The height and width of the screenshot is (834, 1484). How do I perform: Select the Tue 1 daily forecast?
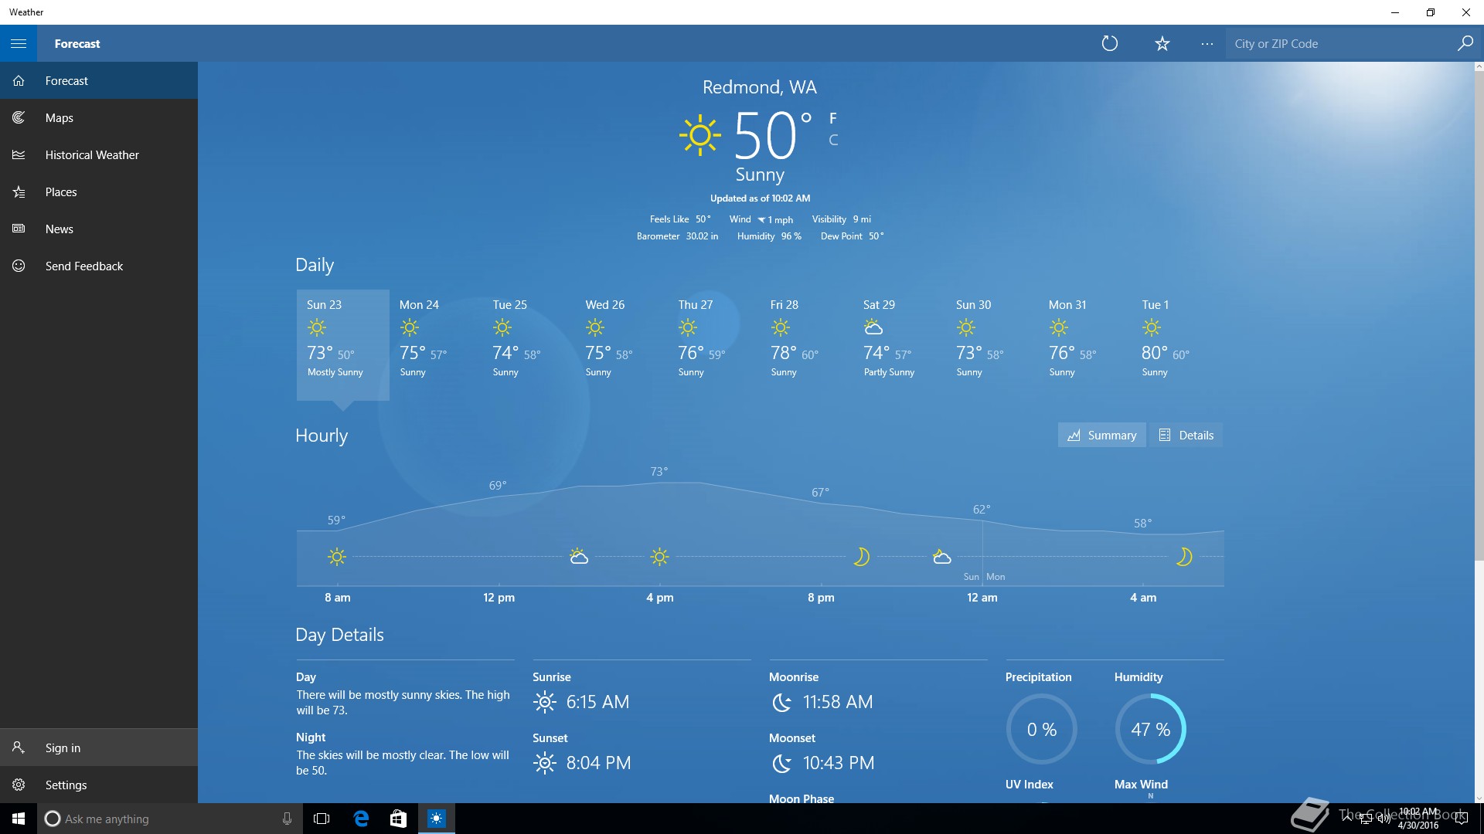click(1177, 344)
